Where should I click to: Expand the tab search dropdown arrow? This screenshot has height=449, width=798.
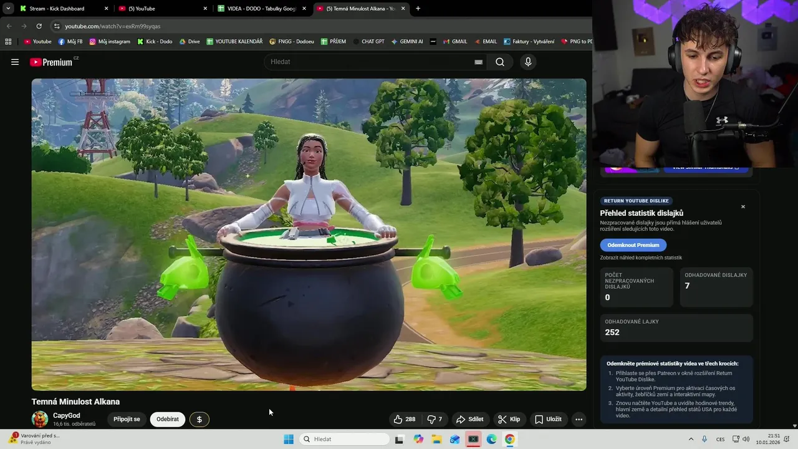(x=7, y=9)
